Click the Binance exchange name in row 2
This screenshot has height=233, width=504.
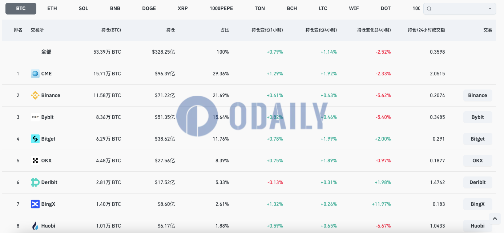[51, 95]
